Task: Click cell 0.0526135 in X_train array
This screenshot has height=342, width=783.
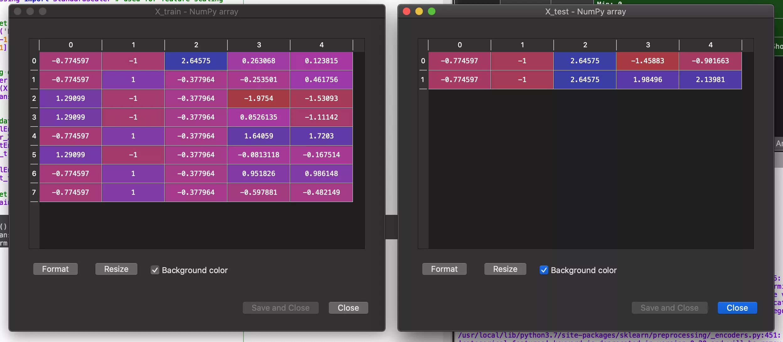Action: tap(259, 117)
